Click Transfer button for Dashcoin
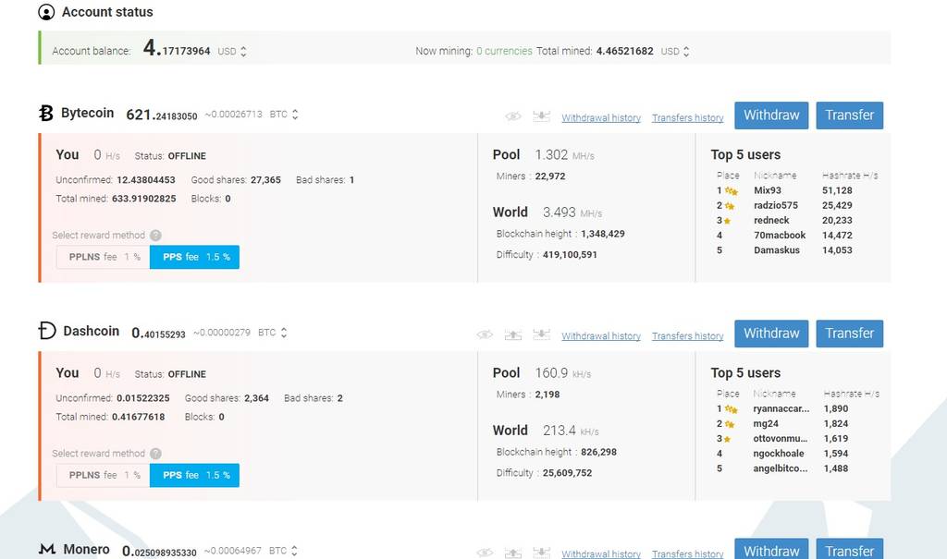The width and height of the screenshot is (947, 559). click(x=850, y=334)
